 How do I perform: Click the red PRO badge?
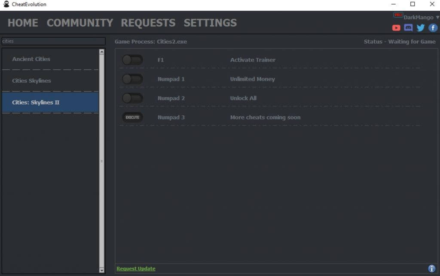pyautogui.click(x=398, y=15)
